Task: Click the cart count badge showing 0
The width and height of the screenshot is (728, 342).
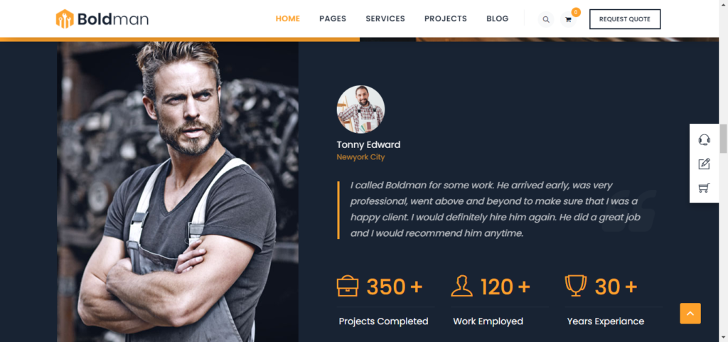Action: (x=576, y=13)
